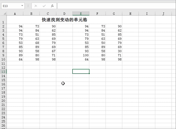Select column B header
The image size is (176, 129).
tap(31, 14)
